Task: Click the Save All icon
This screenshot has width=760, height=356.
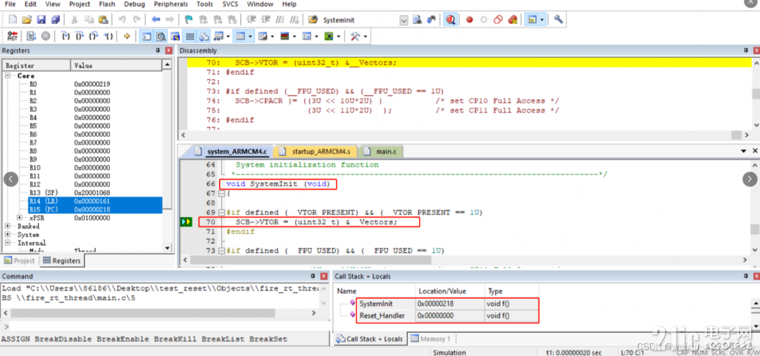Action: (x=55, y=20)
